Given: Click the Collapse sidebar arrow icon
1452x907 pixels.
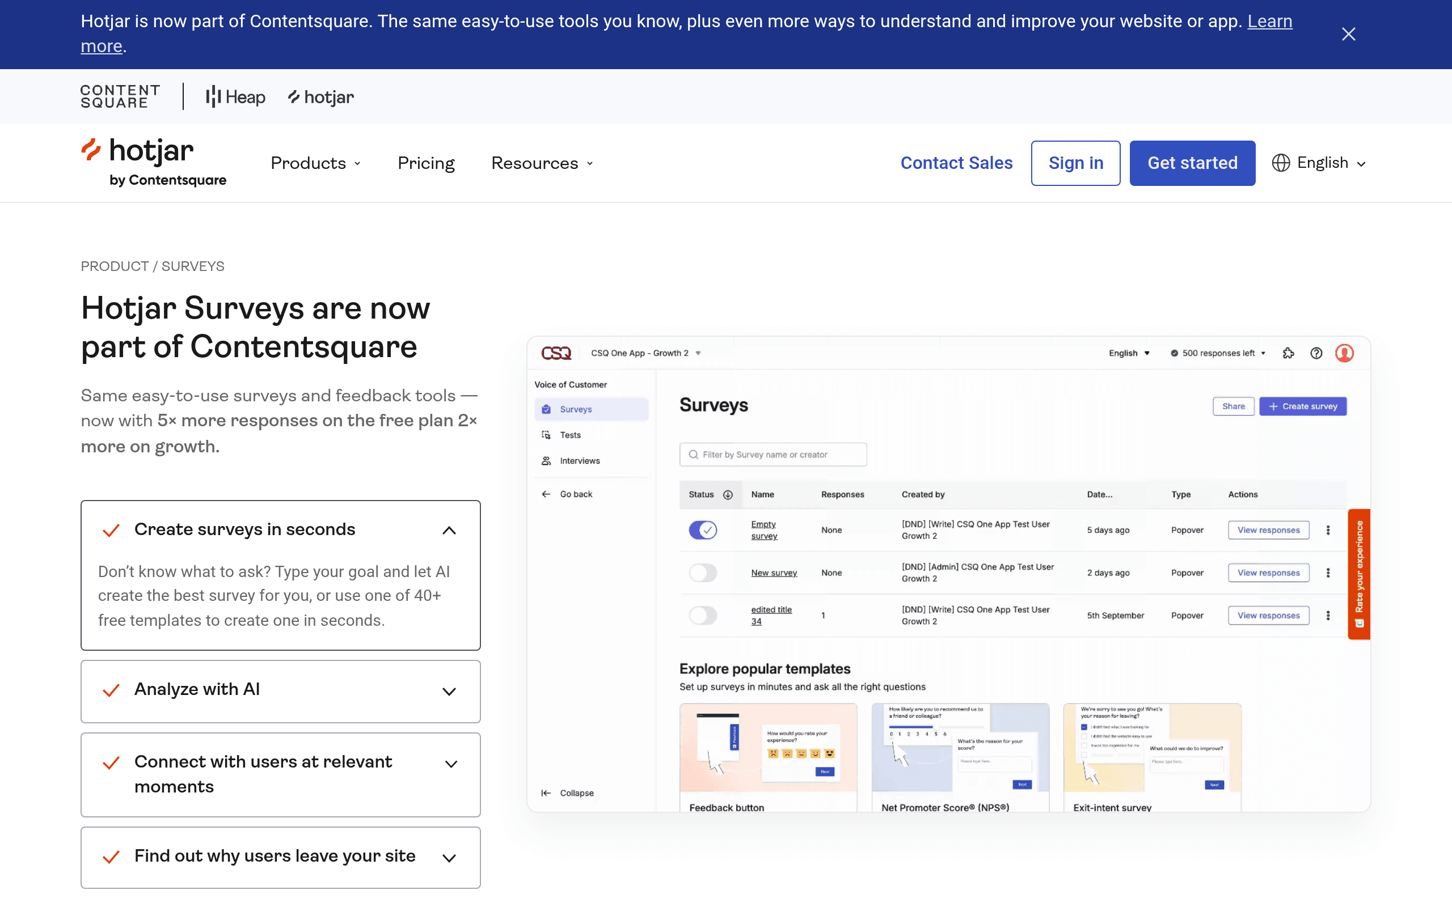Looking at the screenshot, I should pos(546,793).
